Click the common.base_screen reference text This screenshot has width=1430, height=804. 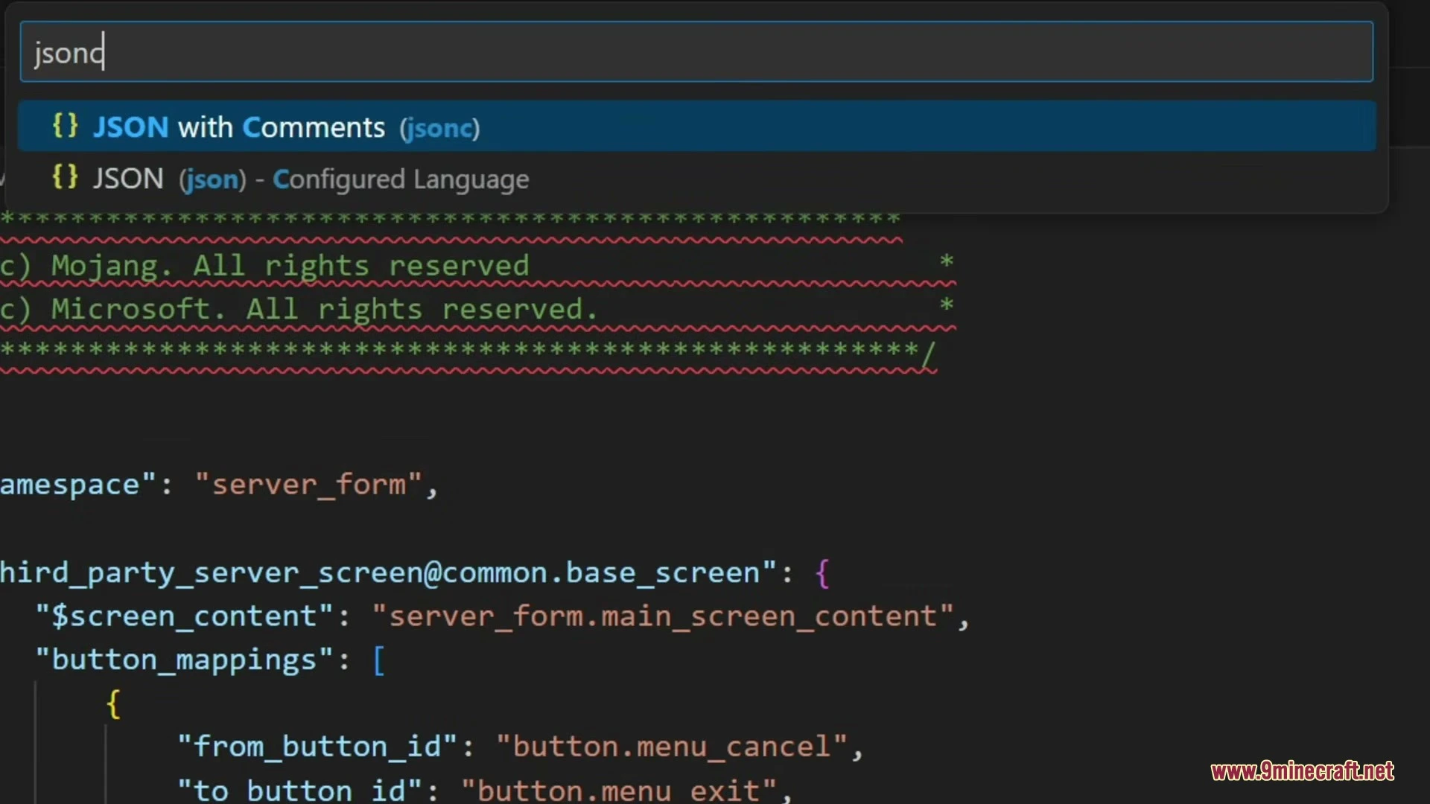coord(602,572)
